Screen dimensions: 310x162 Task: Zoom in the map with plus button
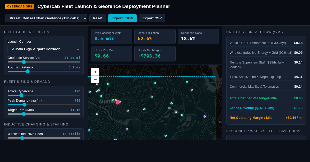(95, 72)
